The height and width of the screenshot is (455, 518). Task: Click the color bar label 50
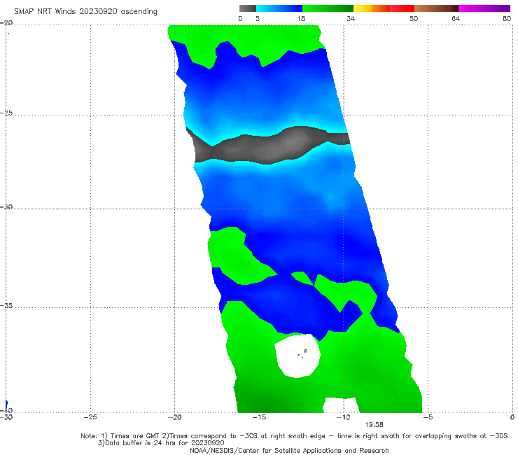tap(414, 19)
